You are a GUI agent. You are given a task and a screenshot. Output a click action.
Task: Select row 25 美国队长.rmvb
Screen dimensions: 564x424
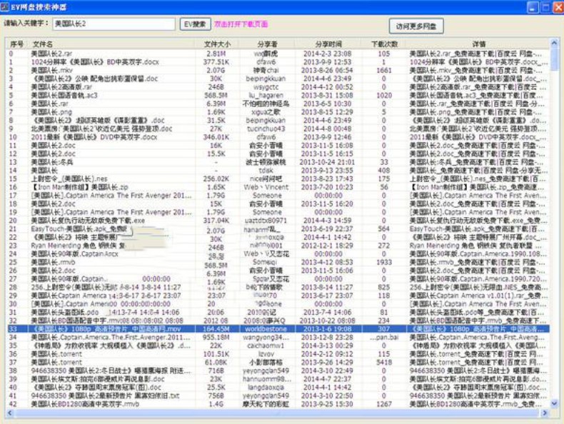(53, 262)
